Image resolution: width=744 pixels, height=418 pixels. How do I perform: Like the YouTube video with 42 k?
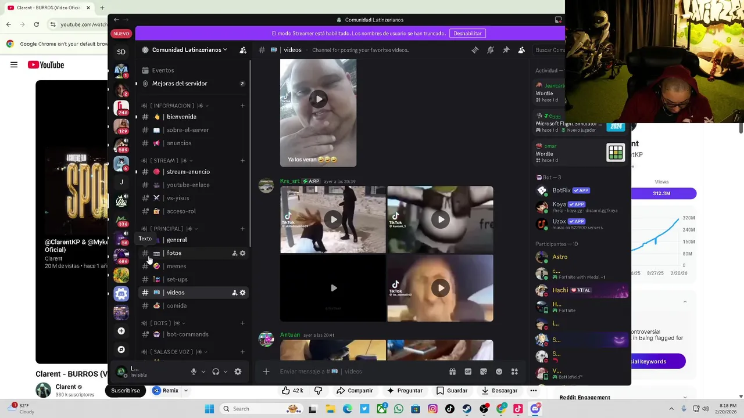click(x=293, y=391)
